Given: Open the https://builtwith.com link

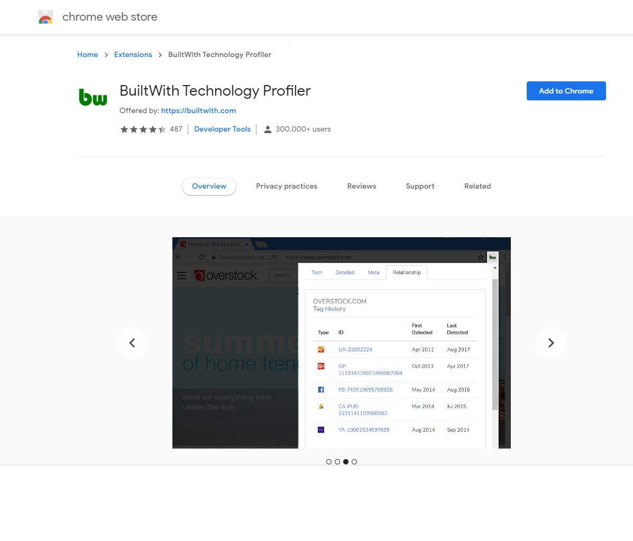Looking at the screenshot, I should pyautogui.click(x=199, y=110).
